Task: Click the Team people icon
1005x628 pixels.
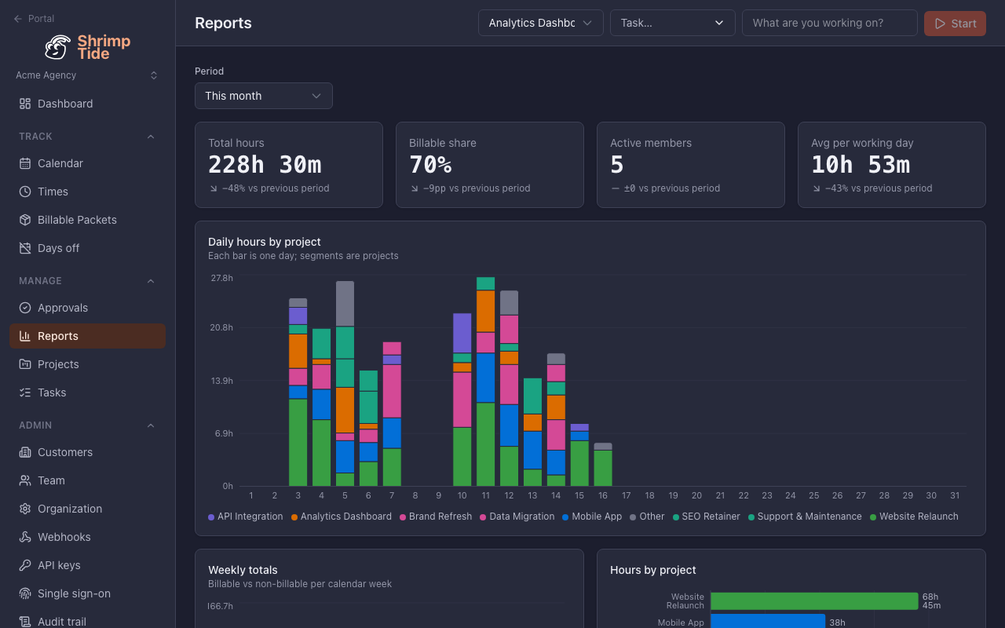Action: [x=25, y=480]
